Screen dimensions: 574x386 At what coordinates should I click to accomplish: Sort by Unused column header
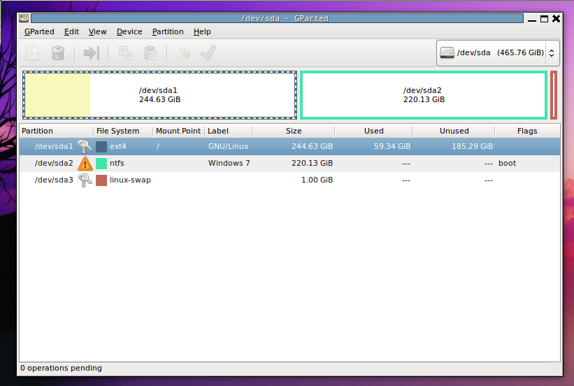(x=454, y=131)
